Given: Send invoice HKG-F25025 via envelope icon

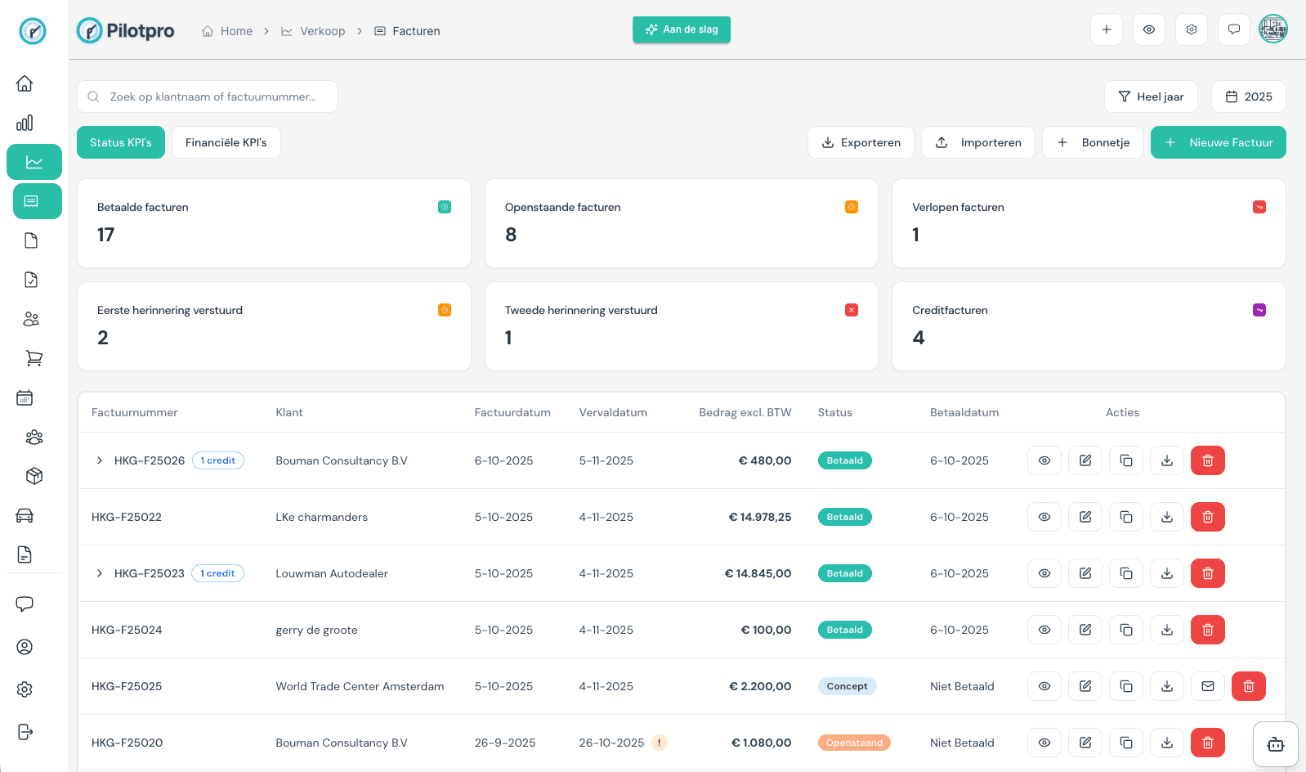Looking at the screenshot, I should coord(1207,686).
